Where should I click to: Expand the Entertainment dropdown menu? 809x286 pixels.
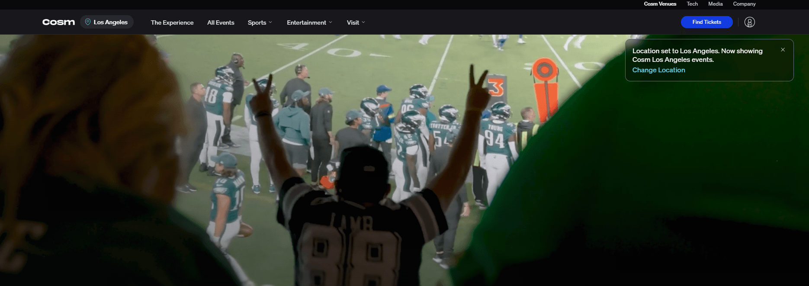click(x=309, y=22)
